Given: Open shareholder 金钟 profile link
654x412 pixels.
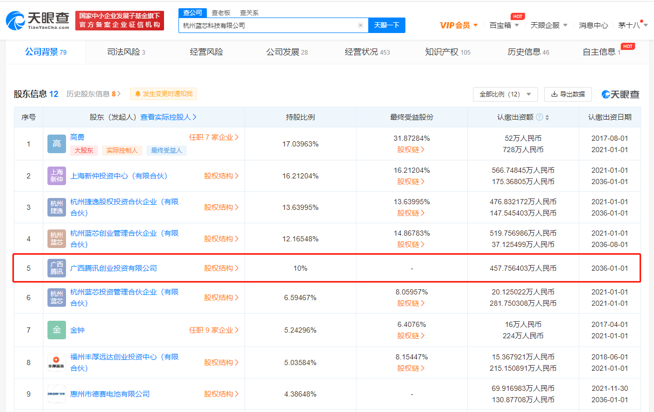Looking at the screenshot, I should (77, 330).
